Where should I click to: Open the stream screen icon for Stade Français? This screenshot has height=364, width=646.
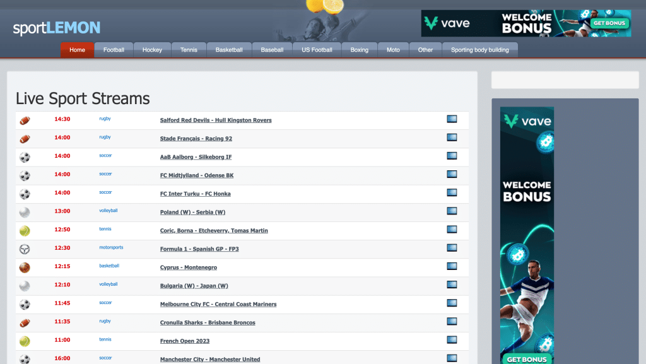[452, 138]
